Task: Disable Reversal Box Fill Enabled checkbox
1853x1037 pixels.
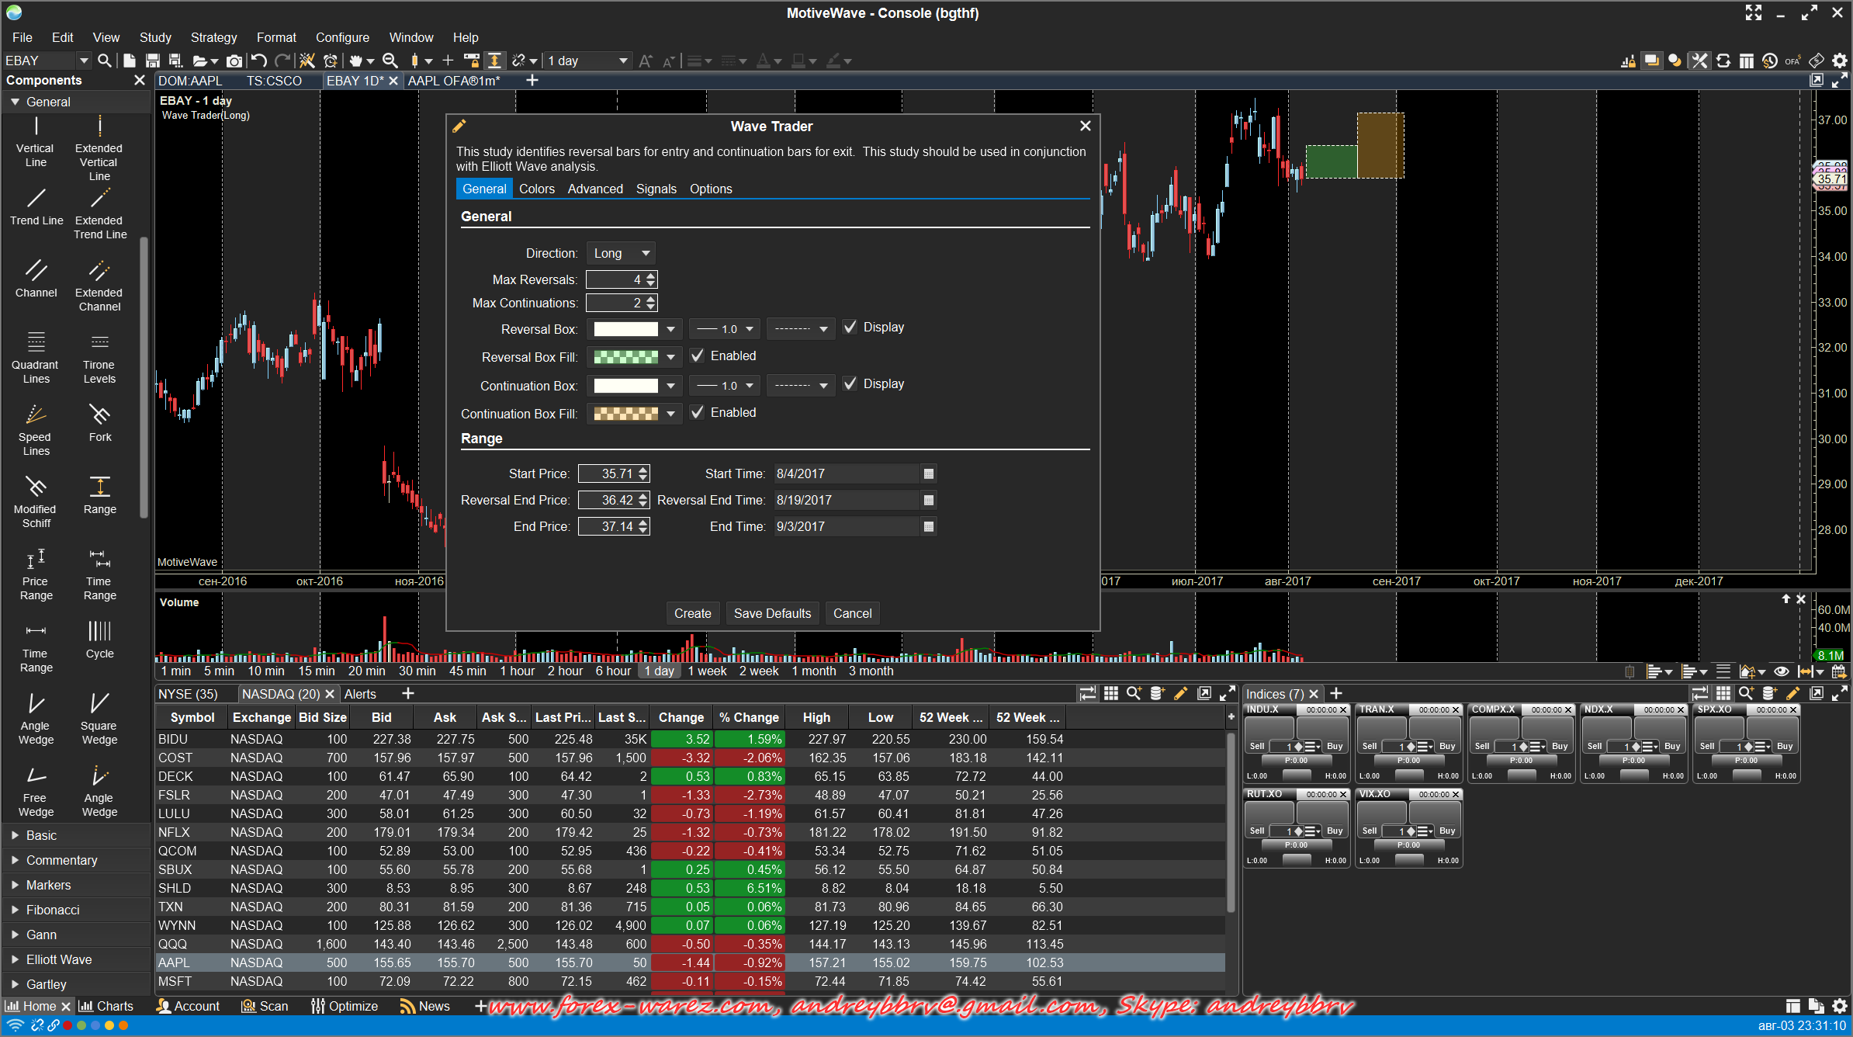Action: (698, 356)
